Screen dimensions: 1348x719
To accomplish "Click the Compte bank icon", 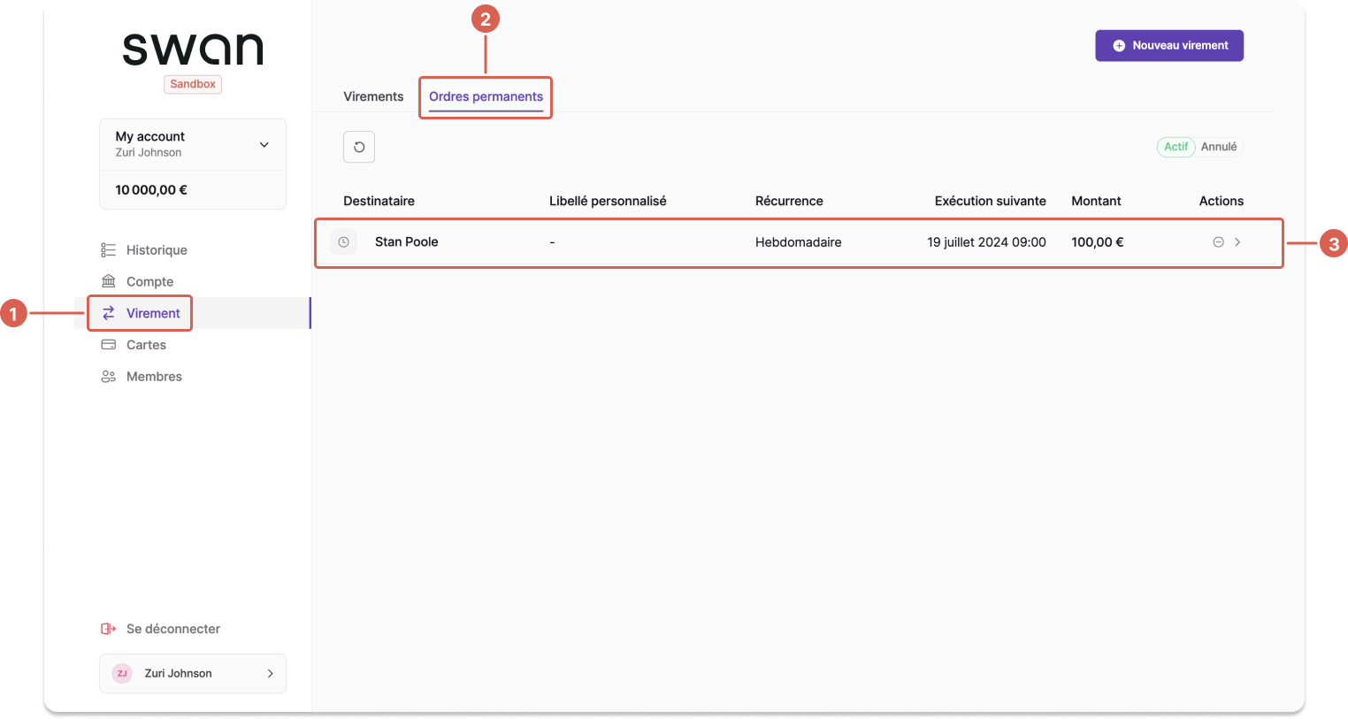I will (109, 281).
